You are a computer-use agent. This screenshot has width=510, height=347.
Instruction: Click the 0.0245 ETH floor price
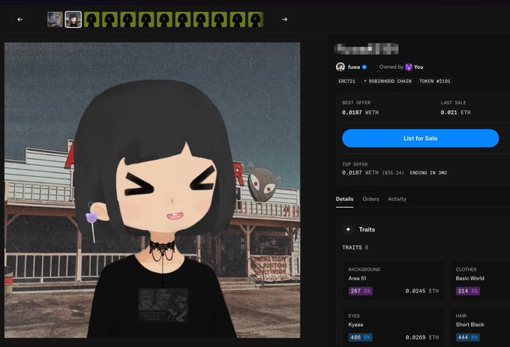coord(422,291)
